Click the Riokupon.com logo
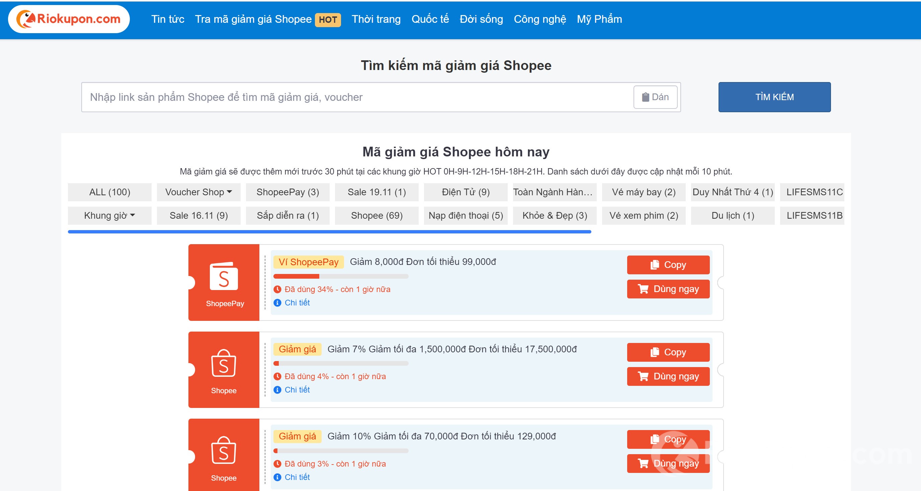This screenshot has height=491, width=921. tap(69, 19)
